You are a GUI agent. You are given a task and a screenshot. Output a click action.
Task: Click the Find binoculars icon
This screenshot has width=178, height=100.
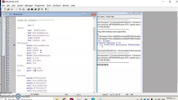(x=32, y=9)
